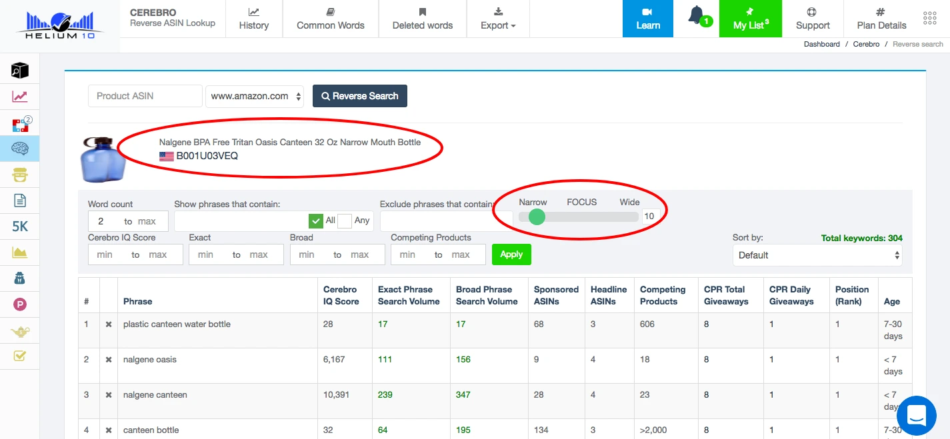Open the pink P circle tool in sidebar

pyautogui.click(x=20, y=304)
